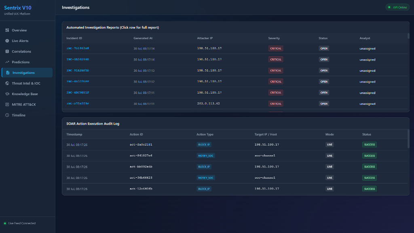Click the Generated At column header

point(143,38)
